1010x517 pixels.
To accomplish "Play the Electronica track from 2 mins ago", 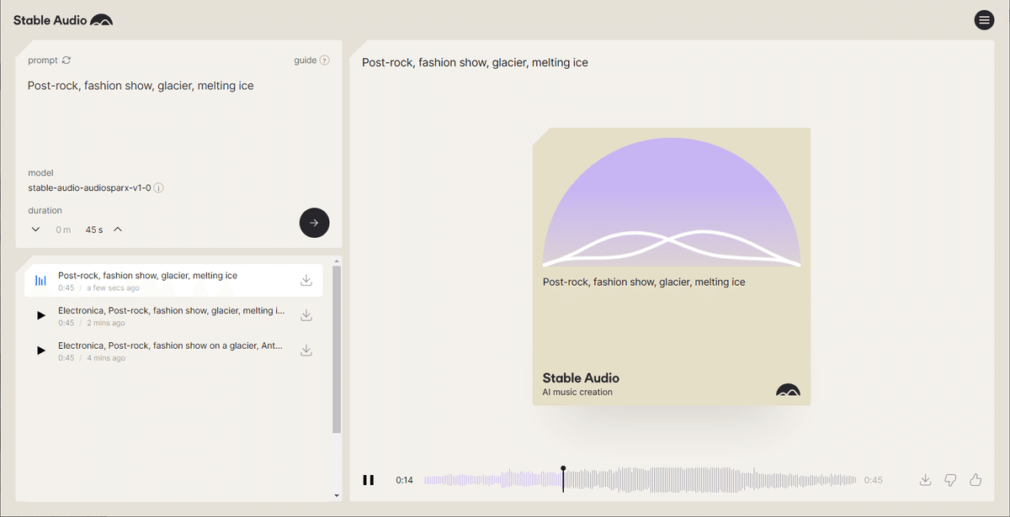I will pos(41,315).
